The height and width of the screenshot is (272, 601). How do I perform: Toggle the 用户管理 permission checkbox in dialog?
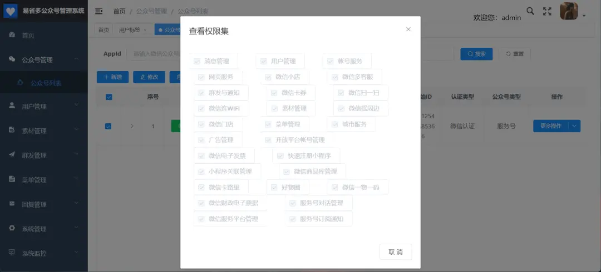(x=263, y=61)
